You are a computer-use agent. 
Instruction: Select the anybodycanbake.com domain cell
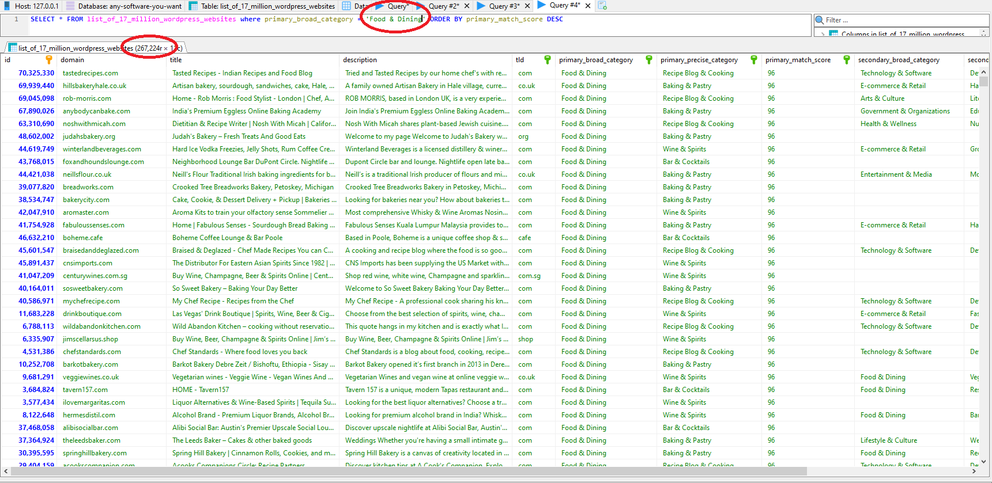(112, 111)
